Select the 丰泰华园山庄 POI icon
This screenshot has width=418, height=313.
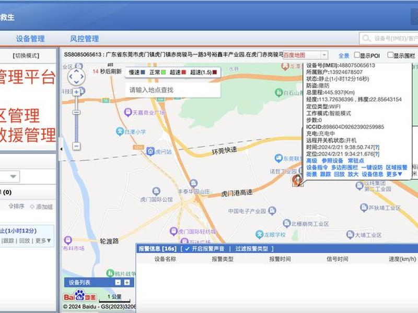click(x=193, y=183)
